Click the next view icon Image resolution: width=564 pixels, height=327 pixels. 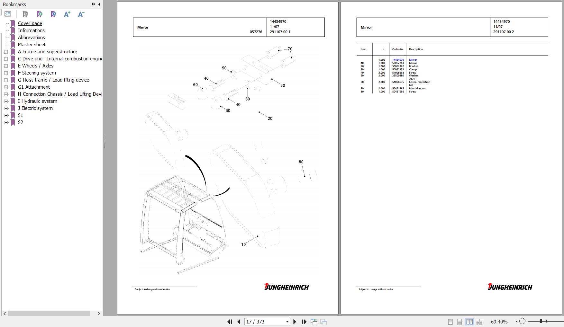pyautogui.click(x=323, y=322)
